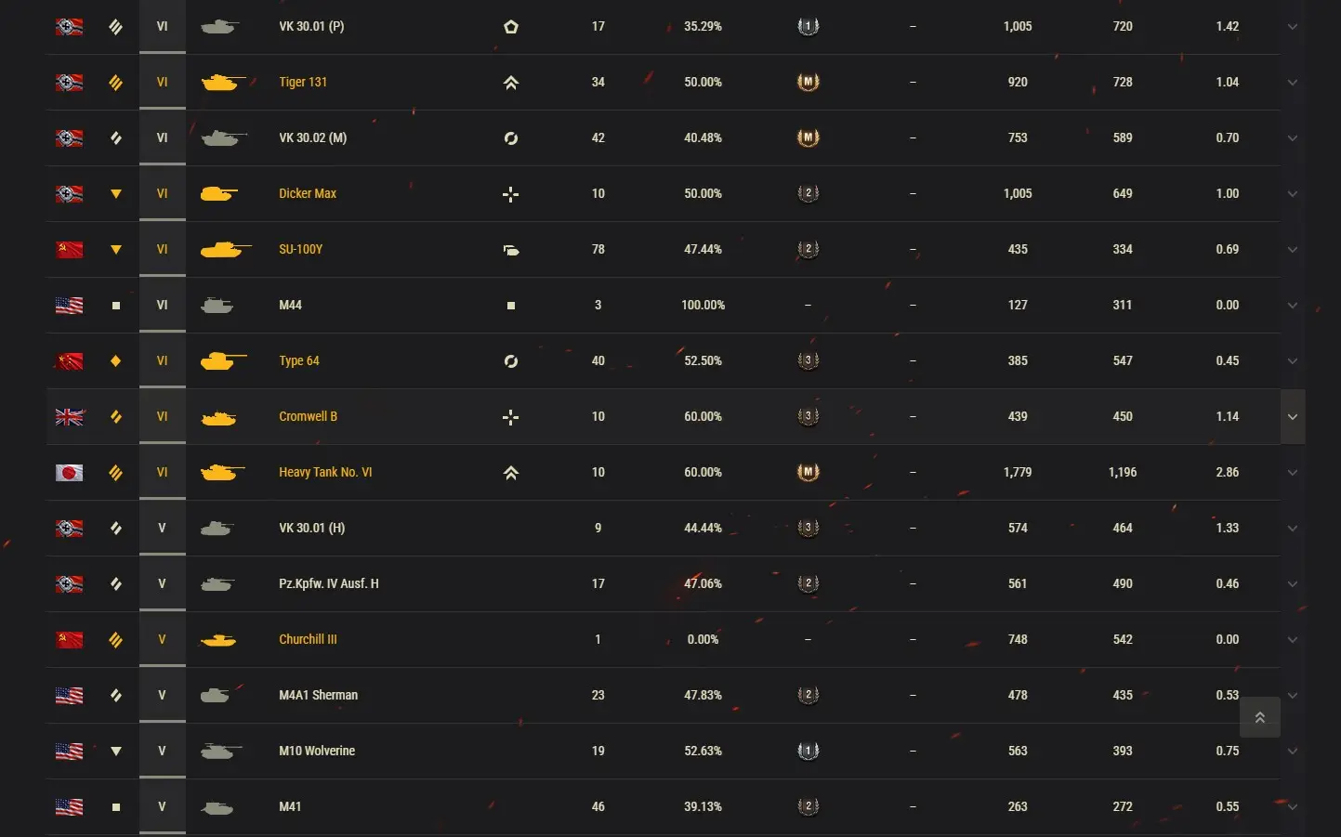Click the scroll-to-top double chevron button
Image resolution: width=1341 pixels, height=837 pixels.
click(x=1259, y=717)
